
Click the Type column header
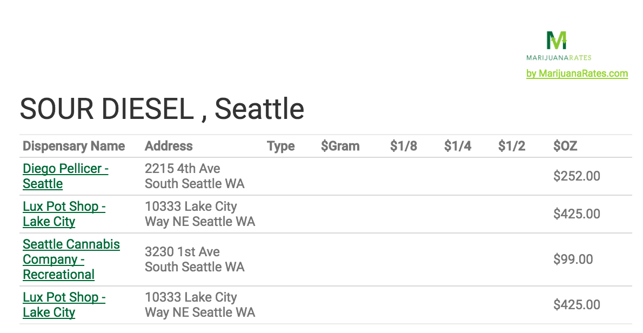[281, 146]
